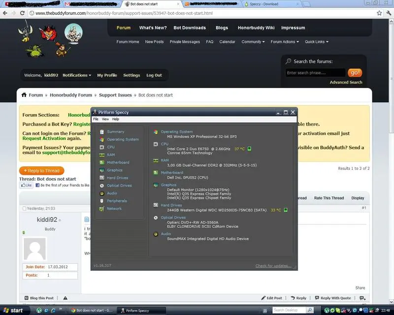Open Advanced Search link
This screenshot has width=394, height=315.
(x=346, y=82)
